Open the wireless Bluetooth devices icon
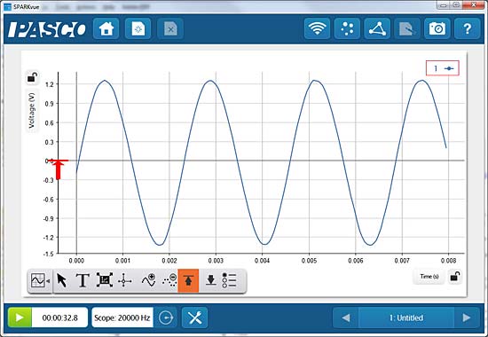This screenshot has width=488, height=337. point(317,28)
